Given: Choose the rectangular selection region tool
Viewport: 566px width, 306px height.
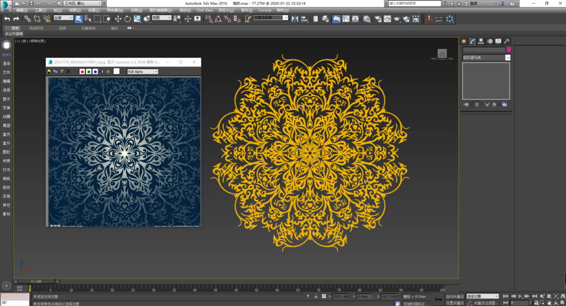Looking at the screenshot, I should tap(97, 19).
